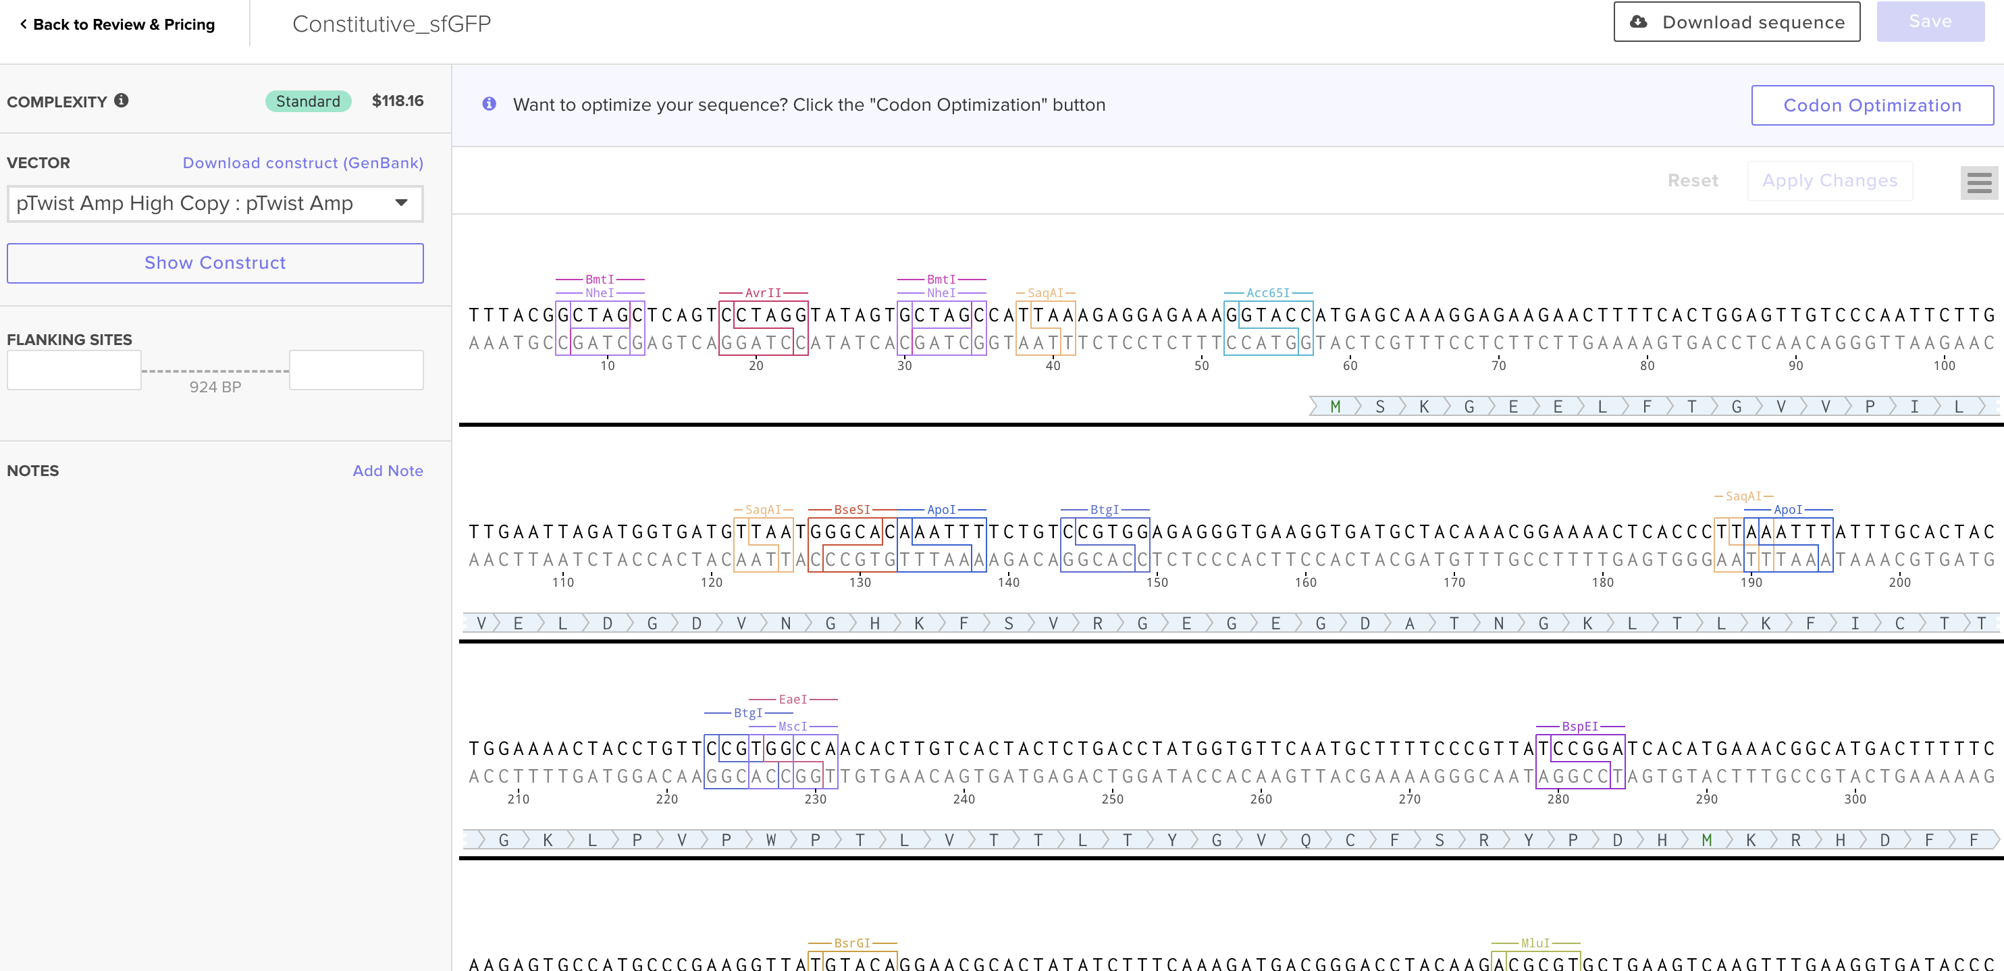Click the download cloud icon
This screenshot has width=2004, height=971.
1638,22
